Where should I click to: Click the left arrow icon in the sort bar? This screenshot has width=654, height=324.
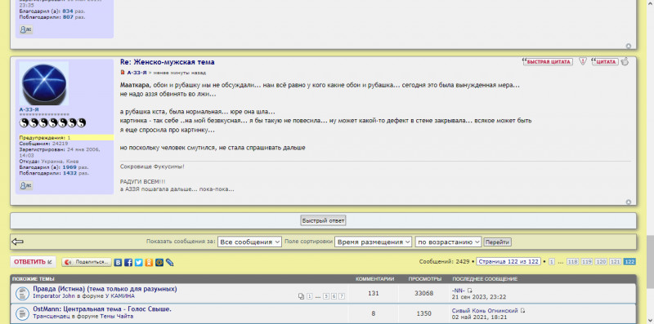17,242
